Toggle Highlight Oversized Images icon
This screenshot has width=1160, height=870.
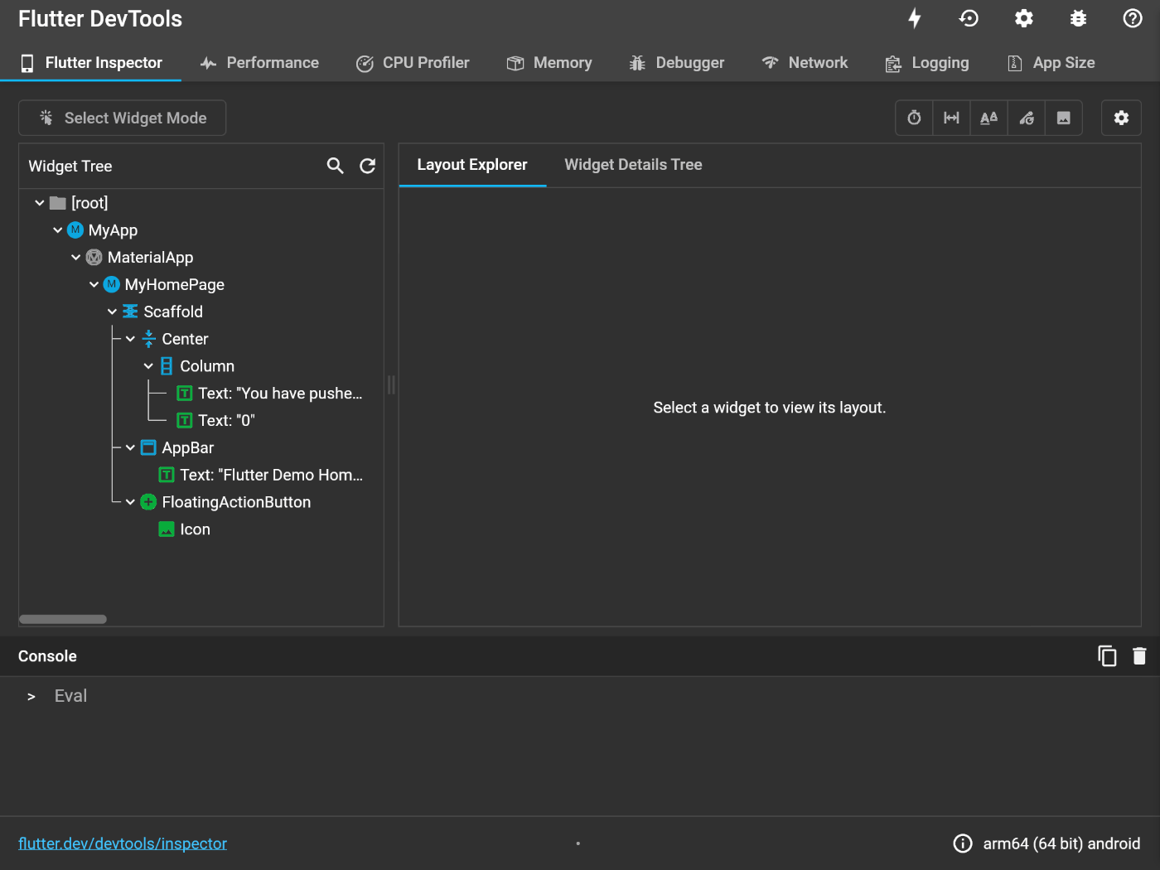(1064, 118)
